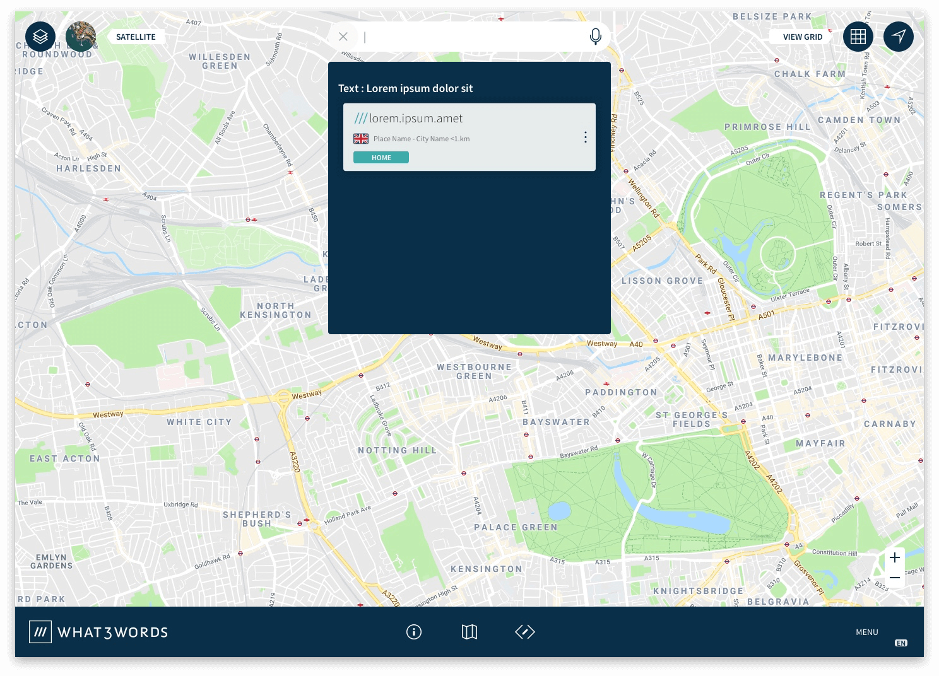Click the HOME tag button
Screen dimensions: 939x676
[381, 158]
